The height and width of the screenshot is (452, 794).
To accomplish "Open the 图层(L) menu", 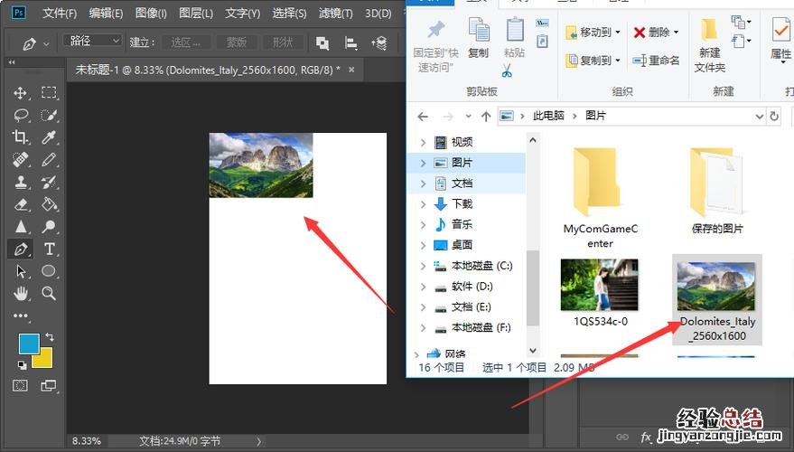I will click(196, 14).
